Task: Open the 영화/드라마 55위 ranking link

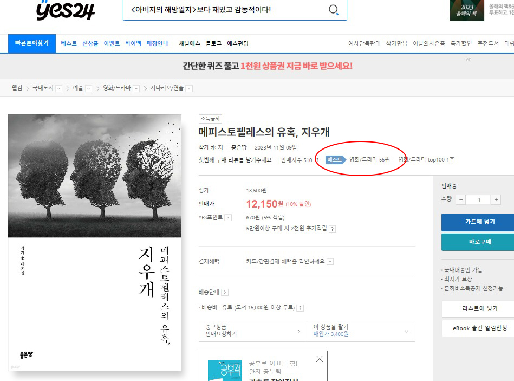Action: point(369,159)
